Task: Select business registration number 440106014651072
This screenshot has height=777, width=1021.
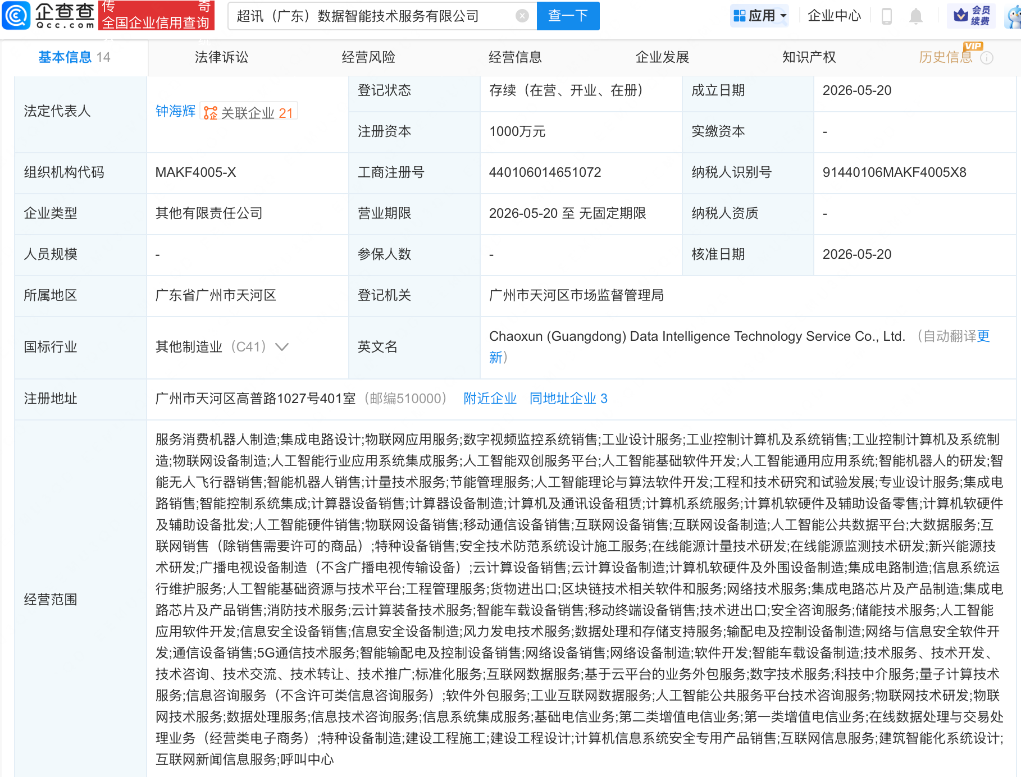Action: (x=545, y=172)
